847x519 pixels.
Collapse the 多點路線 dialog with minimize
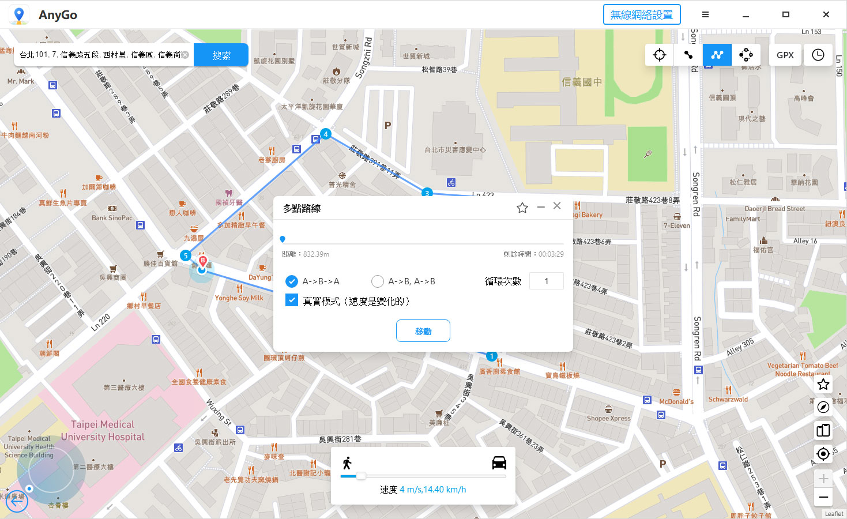click(x=540, y=206)
